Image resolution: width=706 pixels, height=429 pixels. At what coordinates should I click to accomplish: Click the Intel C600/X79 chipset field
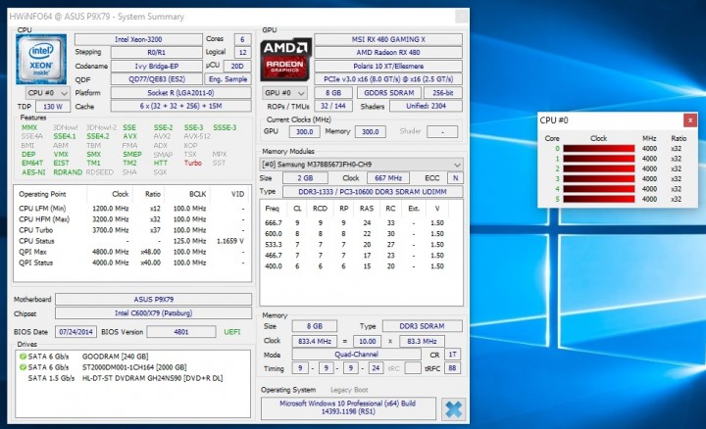pyautogui.click(x=154, y=313)
